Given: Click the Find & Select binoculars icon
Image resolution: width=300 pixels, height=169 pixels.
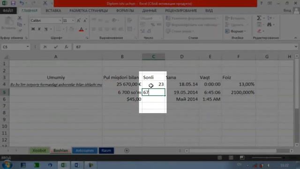Looking at the screenshot, I should (269, 24).
